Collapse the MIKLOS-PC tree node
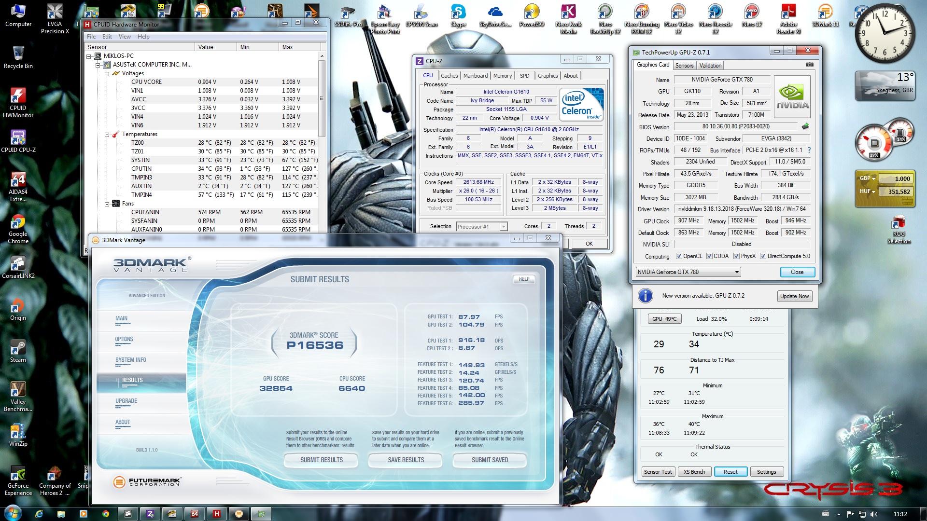This screenshot has width=927, height=521. pos(89,56)
